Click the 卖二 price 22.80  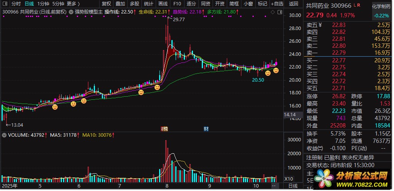point(339,46)
